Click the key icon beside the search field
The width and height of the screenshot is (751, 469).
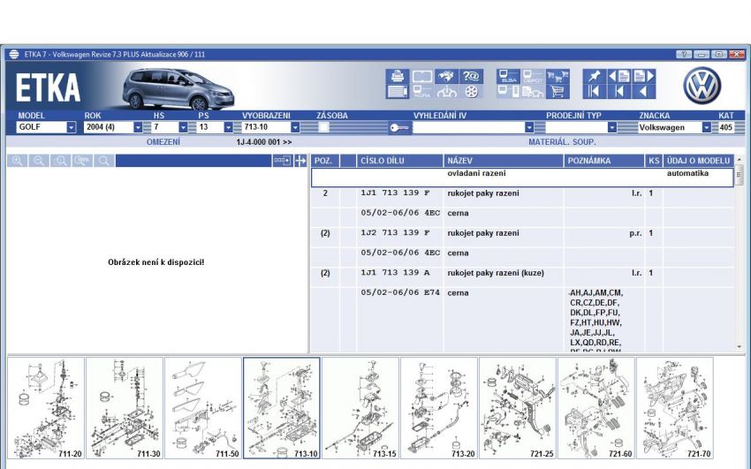coord(399,128)
